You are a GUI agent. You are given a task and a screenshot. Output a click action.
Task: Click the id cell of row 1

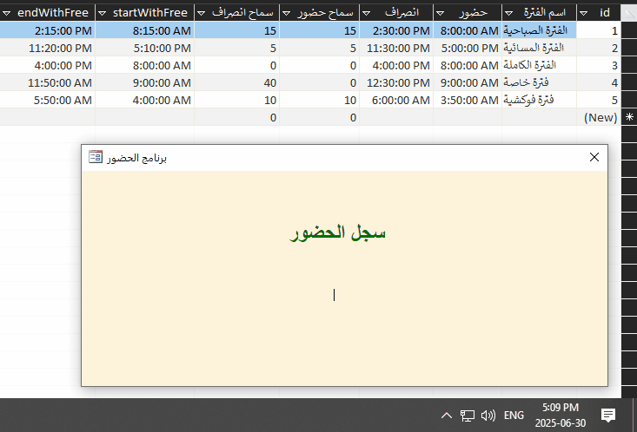pyautogui.click(x=599, y=30)
